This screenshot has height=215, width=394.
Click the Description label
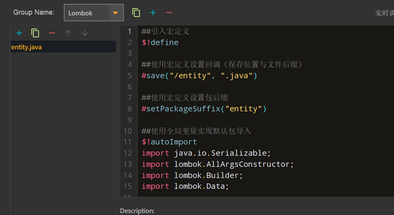(137, 211)
